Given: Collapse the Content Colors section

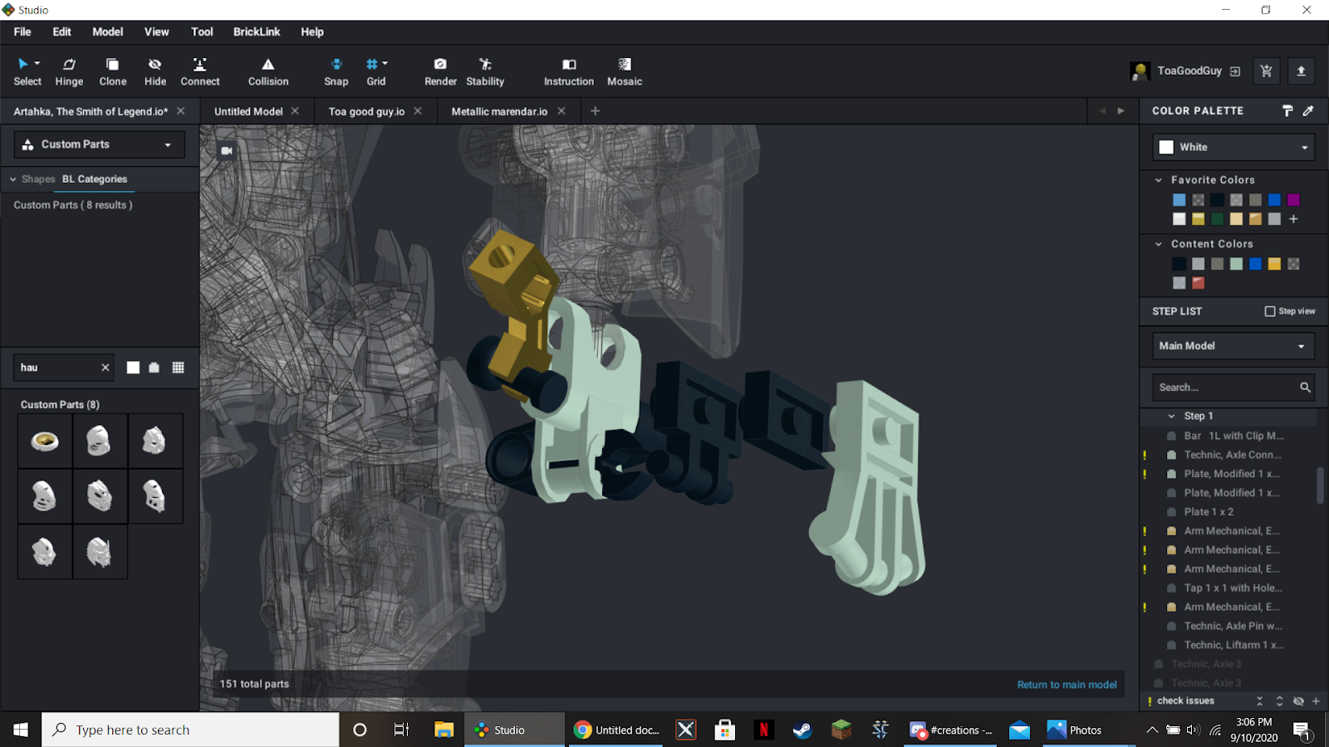Looking at the screenshot, I should (x=1159, y=244).
